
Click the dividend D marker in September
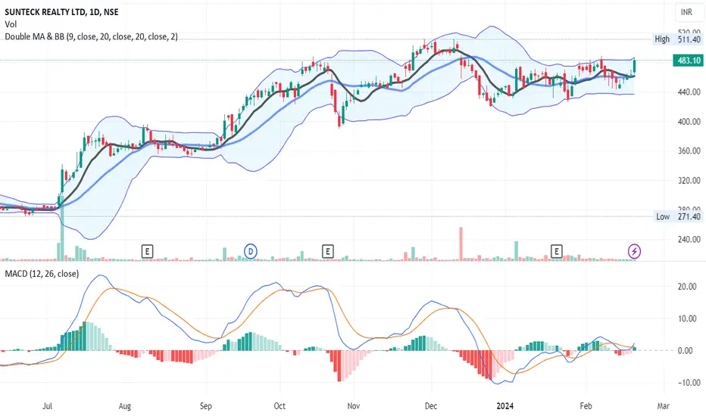point(250,251)
